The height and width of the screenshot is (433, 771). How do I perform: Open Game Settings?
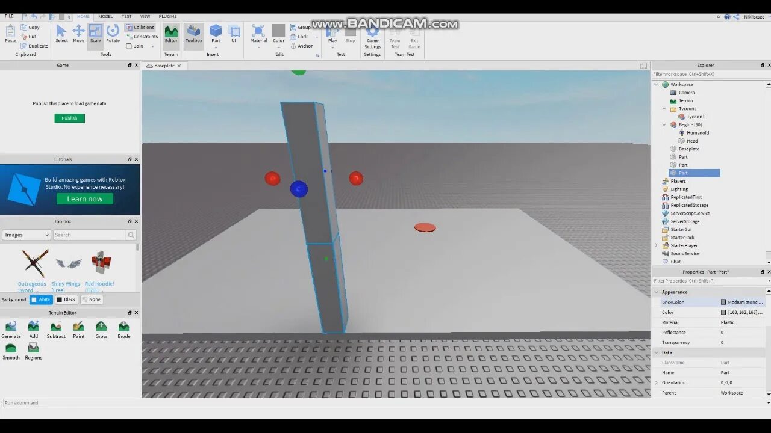pyautogui.click(x=372, y=37)
